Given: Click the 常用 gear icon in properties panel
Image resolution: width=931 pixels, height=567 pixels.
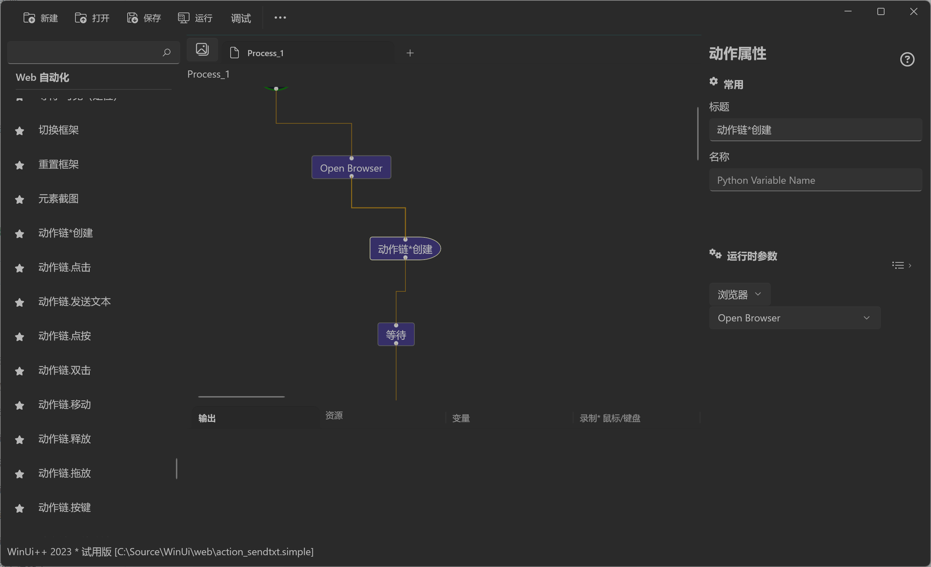Looking at the screenshot, I should tap(714, 82).
